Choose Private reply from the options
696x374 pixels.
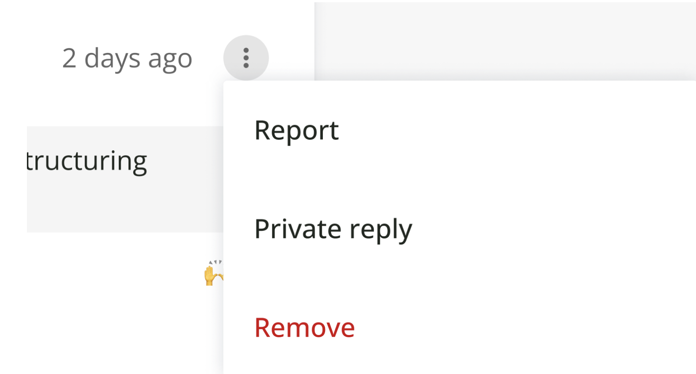[x=333, y=228]
